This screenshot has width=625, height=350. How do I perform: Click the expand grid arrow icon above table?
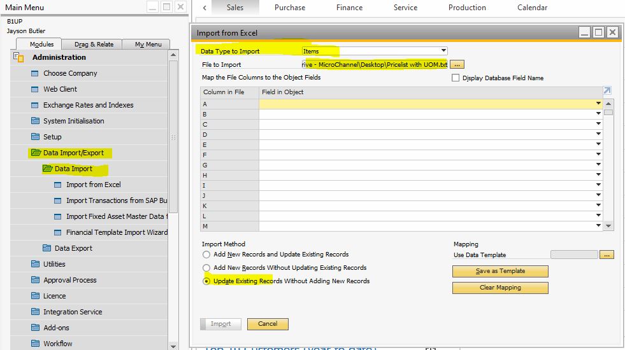point(607,91)
